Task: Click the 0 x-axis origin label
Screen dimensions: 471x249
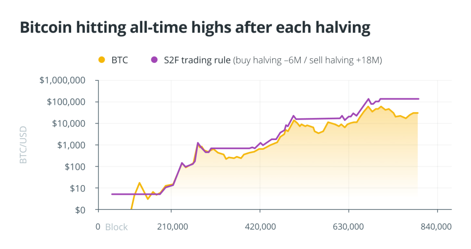Action: (x=98, y=227)
